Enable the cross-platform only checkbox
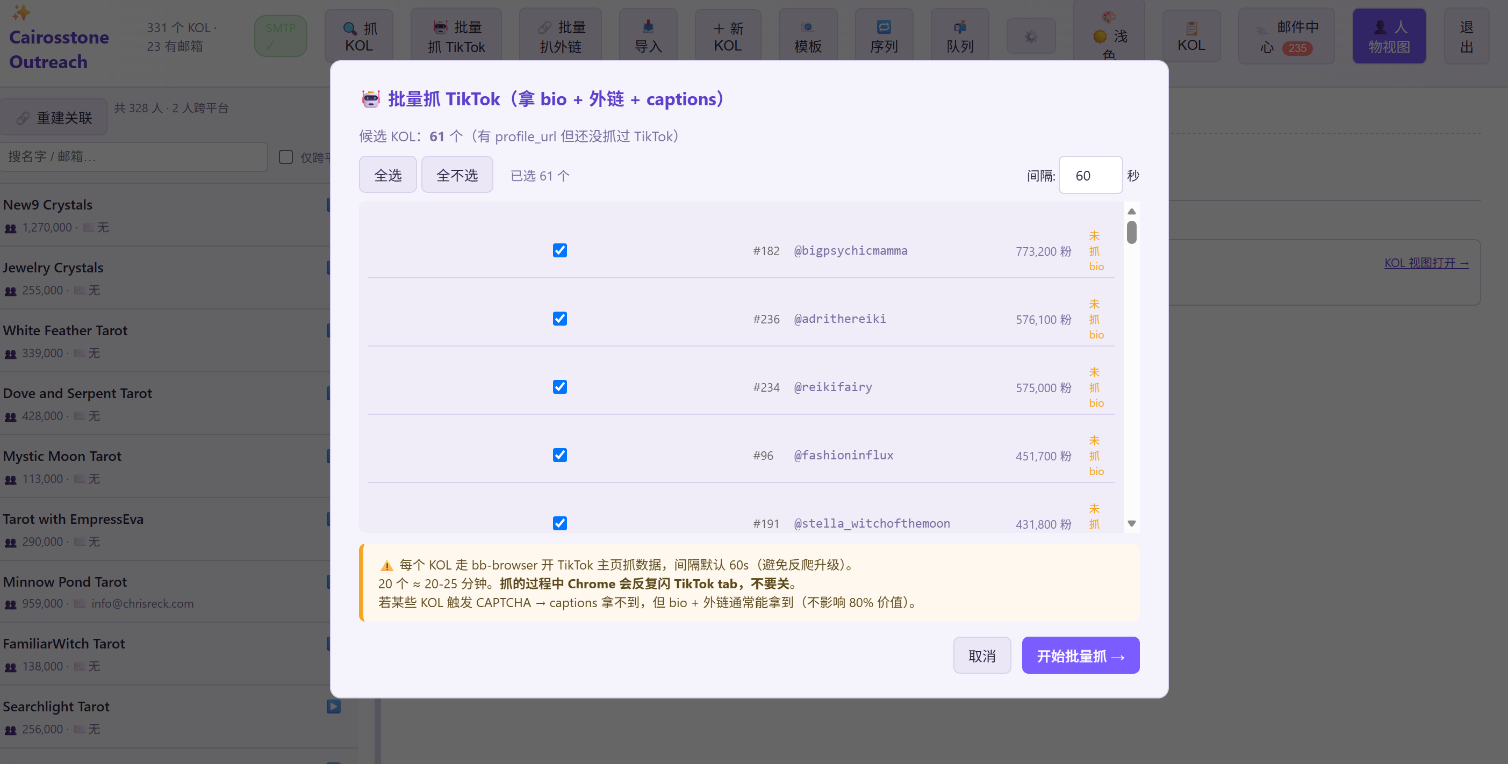Screen dimensions: 1508x764 pyautogui.click(x=286, y=157)
